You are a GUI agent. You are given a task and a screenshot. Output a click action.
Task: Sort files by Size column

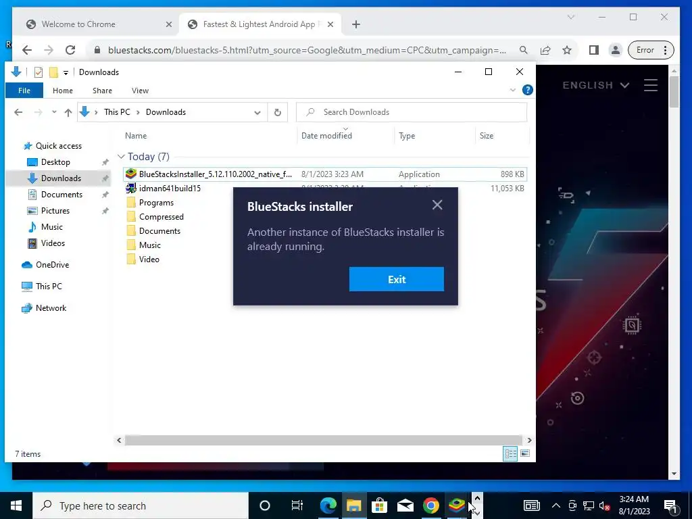502,136
